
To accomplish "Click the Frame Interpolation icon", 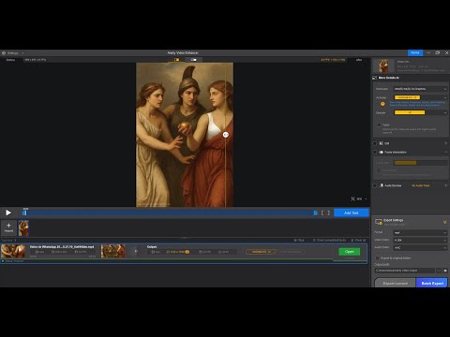I will pos(382,153).
